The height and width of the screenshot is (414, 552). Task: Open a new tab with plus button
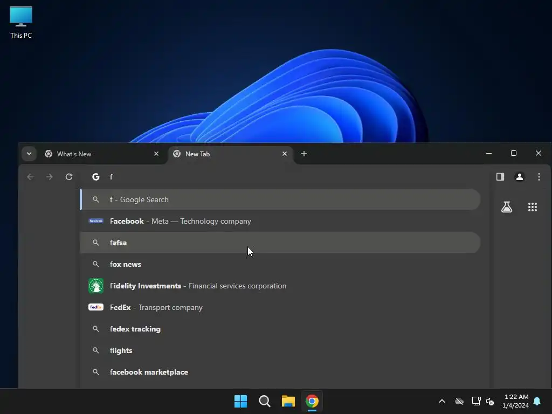(304, 154)
